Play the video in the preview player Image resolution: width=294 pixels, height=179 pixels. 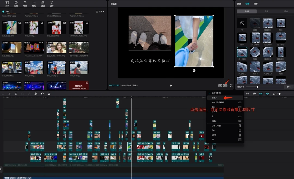(171, 85)
